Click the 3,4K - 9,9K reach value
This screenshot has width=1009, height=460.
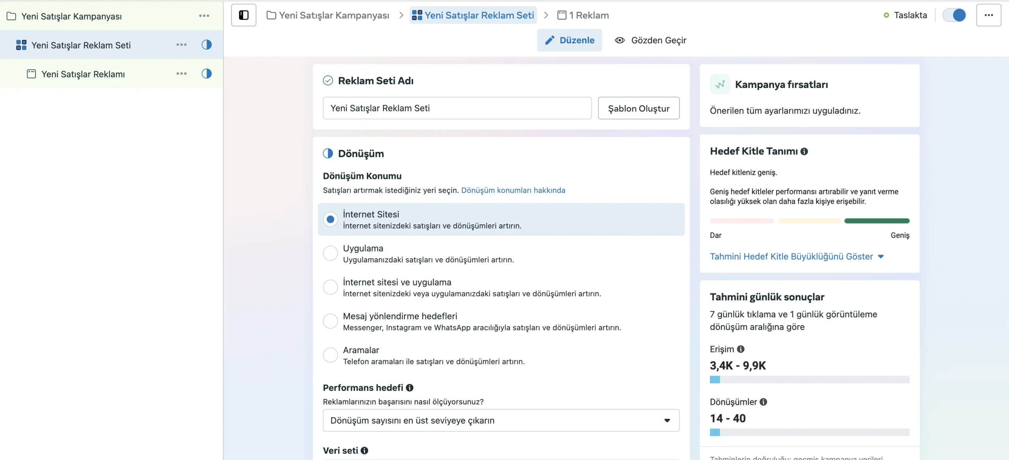pos(738,366)
